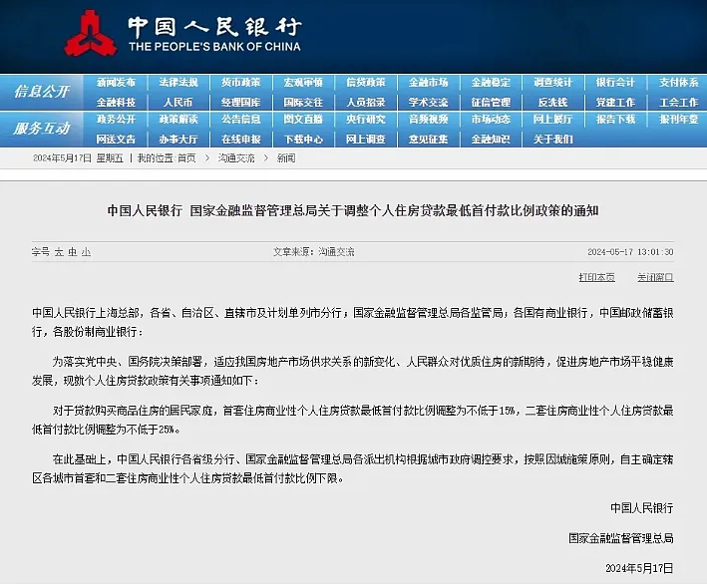The image size is (707, 585).
Task: Go to 网上展厅 page
Action: click(552, 120)
